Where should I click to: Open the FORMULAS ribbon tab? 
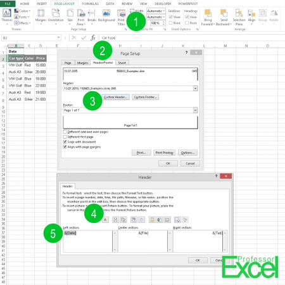91,4
